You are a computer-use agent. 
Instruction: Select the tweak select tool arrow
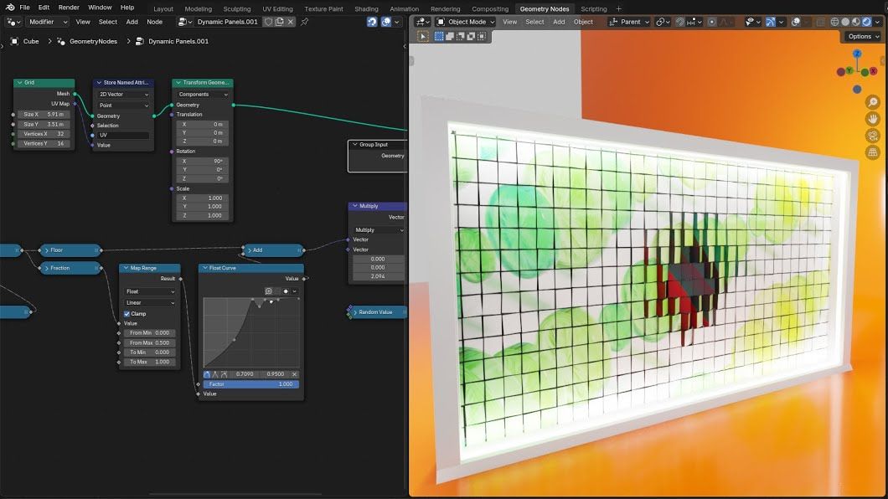[x=423, y=36]
